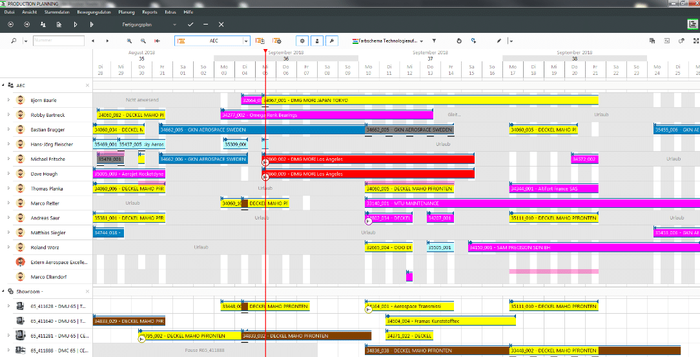Toggle the gear machine view button
700x357 pixels.
tap(302, 41)
